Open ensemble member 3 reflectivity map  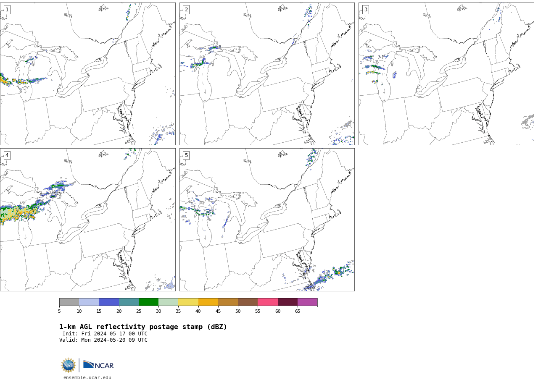tap(446, 74)
